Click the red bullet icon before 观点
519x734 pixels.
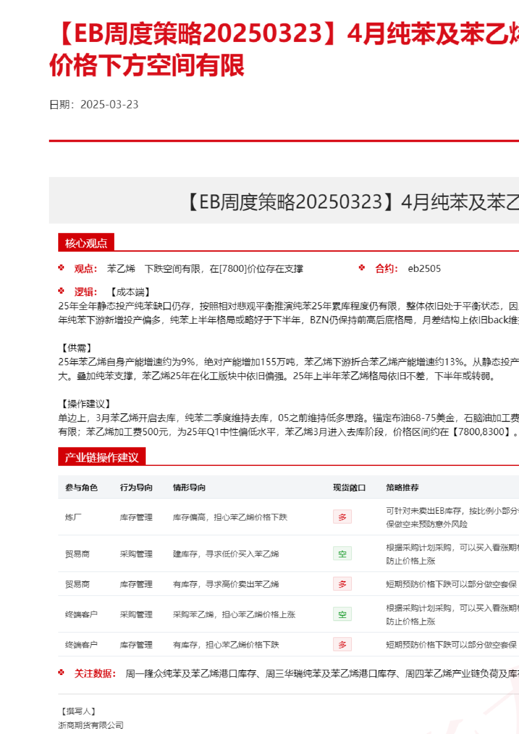click(61, 268)
